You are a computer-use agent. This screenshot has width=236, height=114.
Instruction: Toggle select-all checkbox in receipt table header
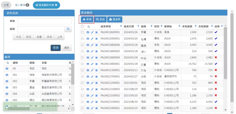coord(82,26)
